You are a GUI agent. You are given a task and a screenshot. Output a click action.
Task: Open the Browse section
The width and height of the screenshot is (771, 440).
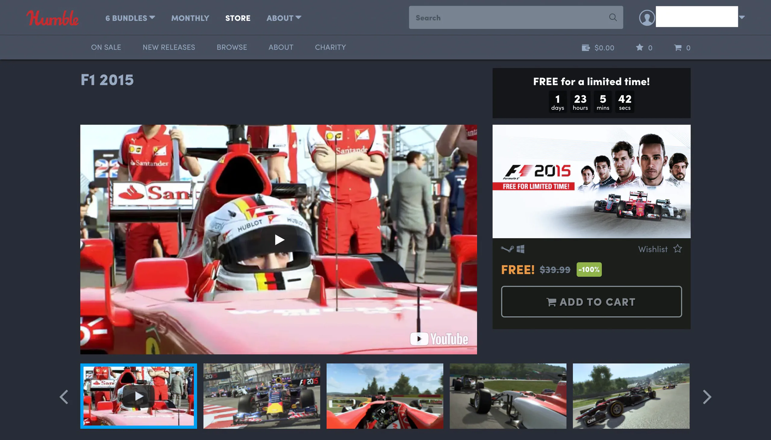coord(232,47)
